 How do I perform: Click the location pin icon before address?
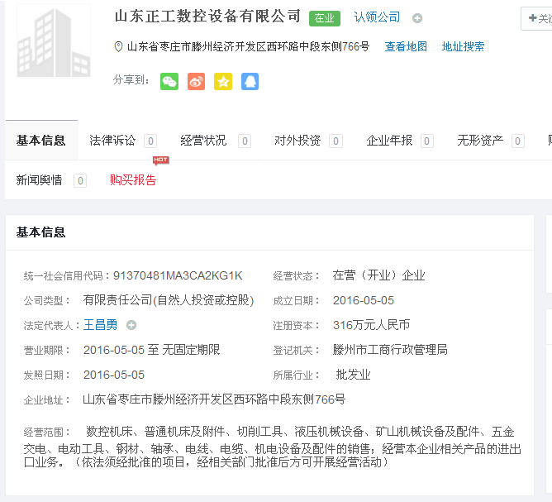click(118, 47)
